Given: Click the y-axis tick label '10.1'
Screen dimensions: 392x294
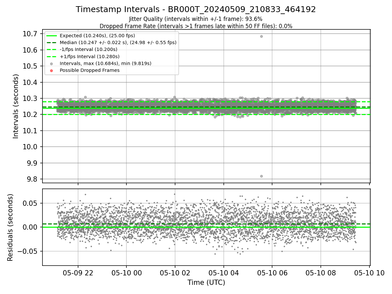Looking at the screenshot, I should pyautogui.click(x=30, y=131).
